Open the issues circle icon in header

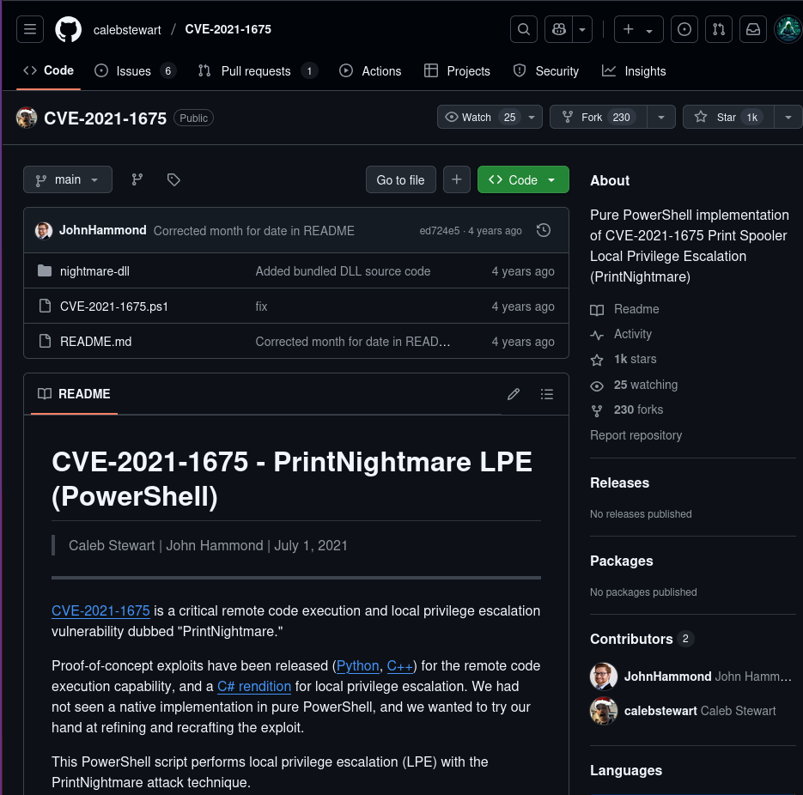pos(684,29)
